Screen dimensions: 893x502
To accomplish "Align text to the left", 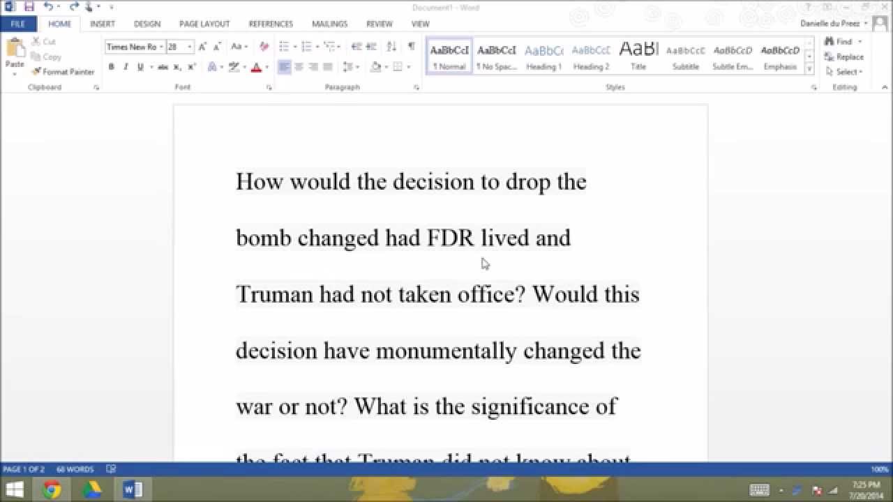I will click(x=284, y=67).
